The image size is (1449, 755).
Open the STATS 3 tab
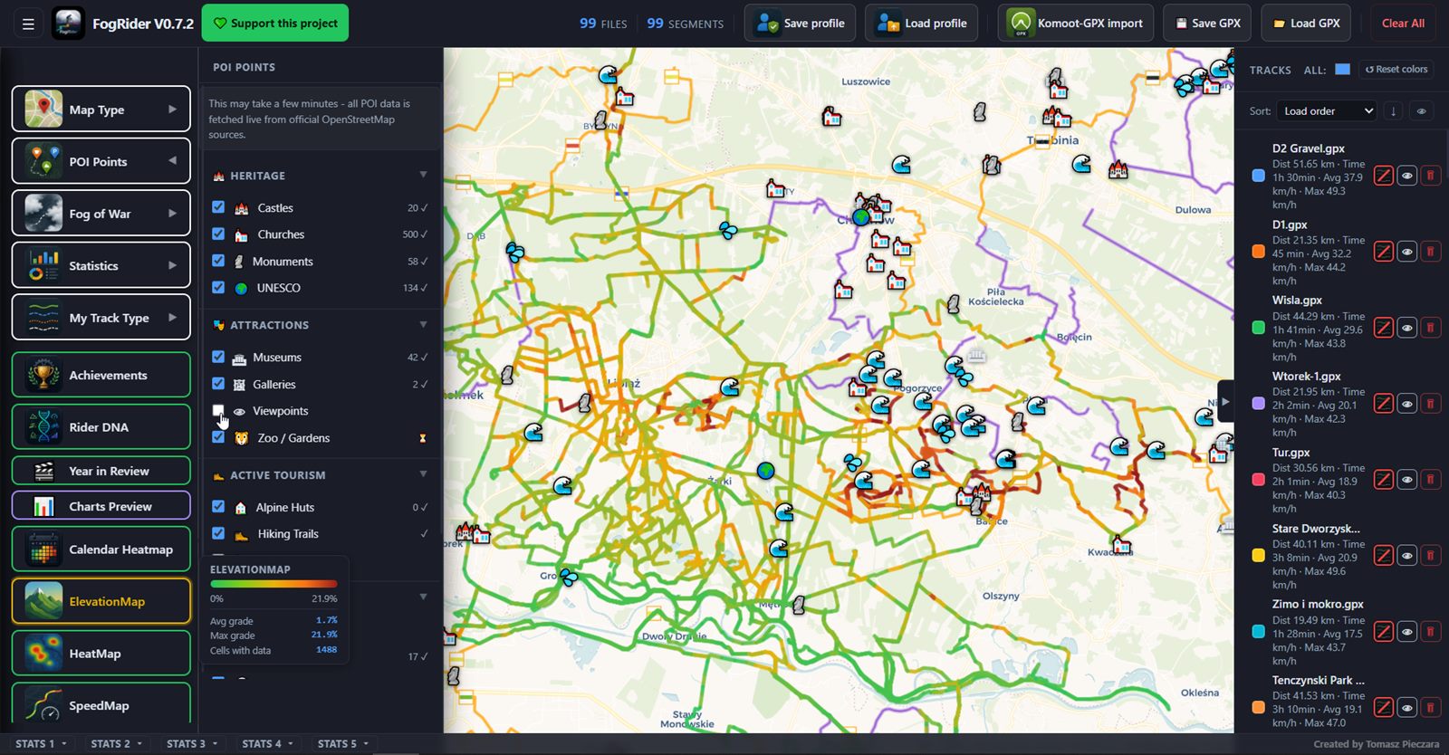[x=193, y=743]
